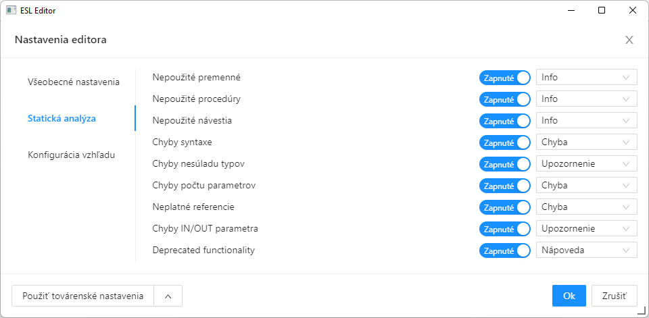Open severity dropdown for Nepoužité premenné
Image resolution: width=649 pixels, height=318 pixels.
(586, 78)
